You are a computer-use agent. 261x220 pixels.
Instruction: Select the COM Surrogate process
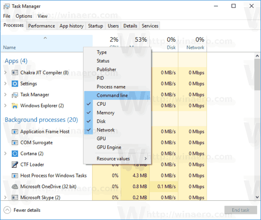[37, 142]
